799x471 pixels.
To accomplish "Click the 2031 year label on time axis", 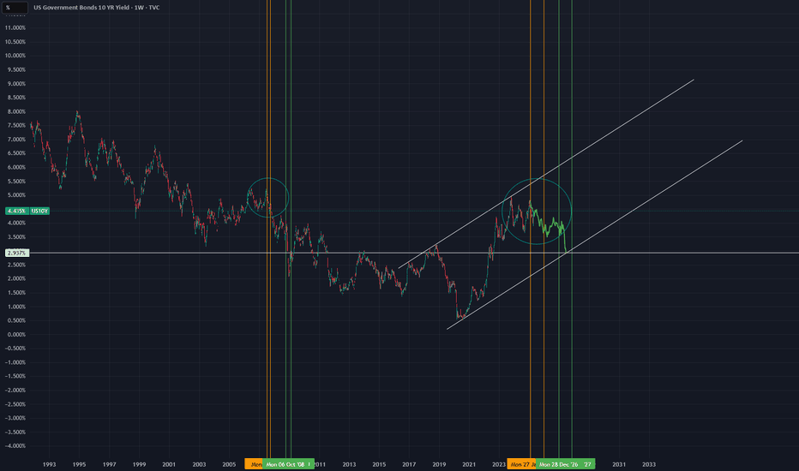I will coord(619,464).
